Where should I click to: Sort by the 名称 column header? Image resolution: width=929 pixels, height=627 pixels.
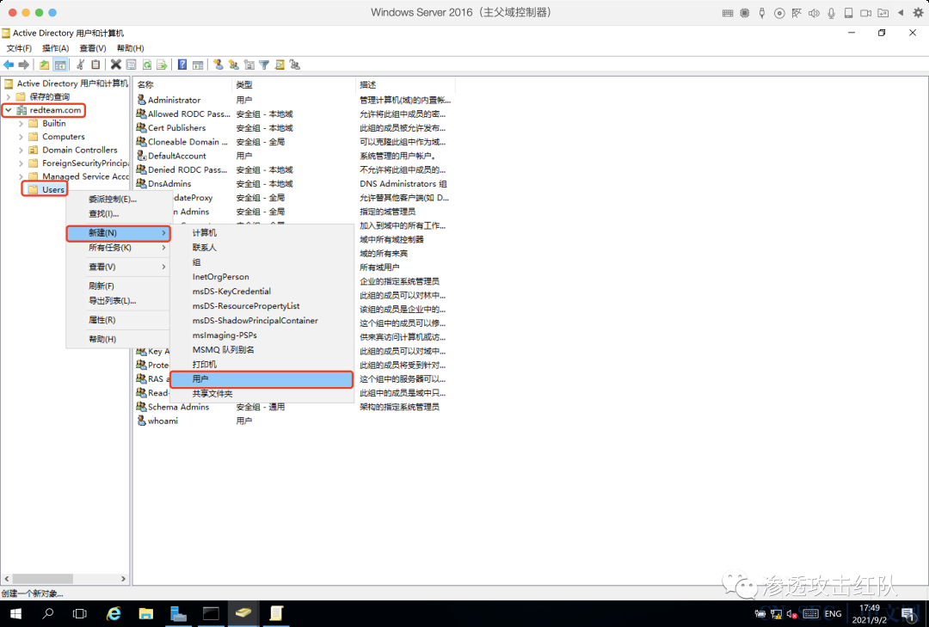point(182,85)
